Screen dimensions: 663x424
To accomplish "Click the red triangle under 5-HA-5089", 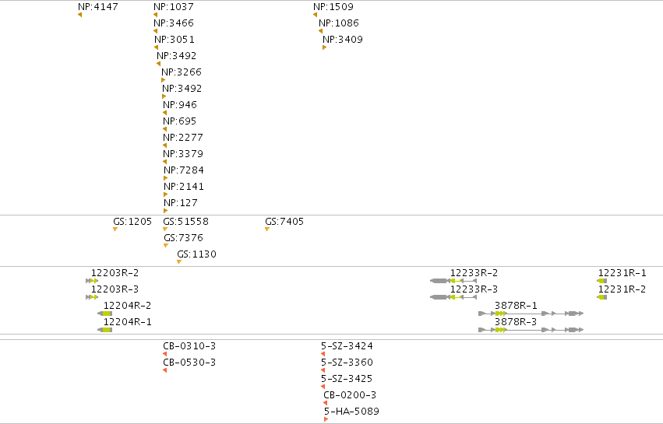I will tap(326, 420).
